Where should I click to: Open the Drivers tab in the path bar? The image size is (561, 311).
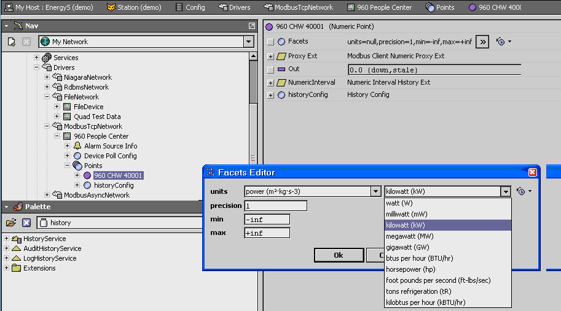(x=236, y=7)
